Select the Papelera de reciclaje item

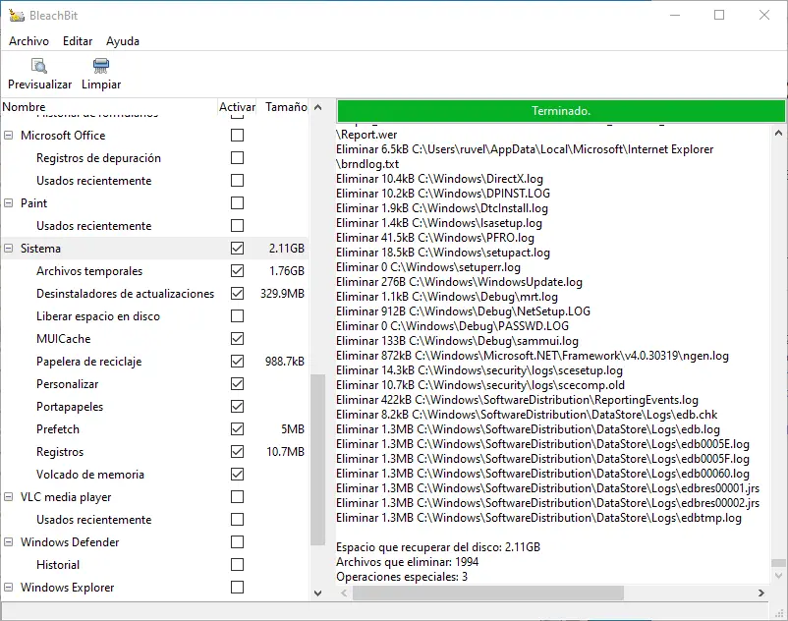89,362
